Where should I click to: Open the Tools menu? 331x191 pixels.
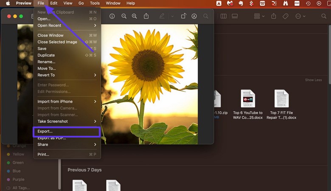[x=95, y=3]
